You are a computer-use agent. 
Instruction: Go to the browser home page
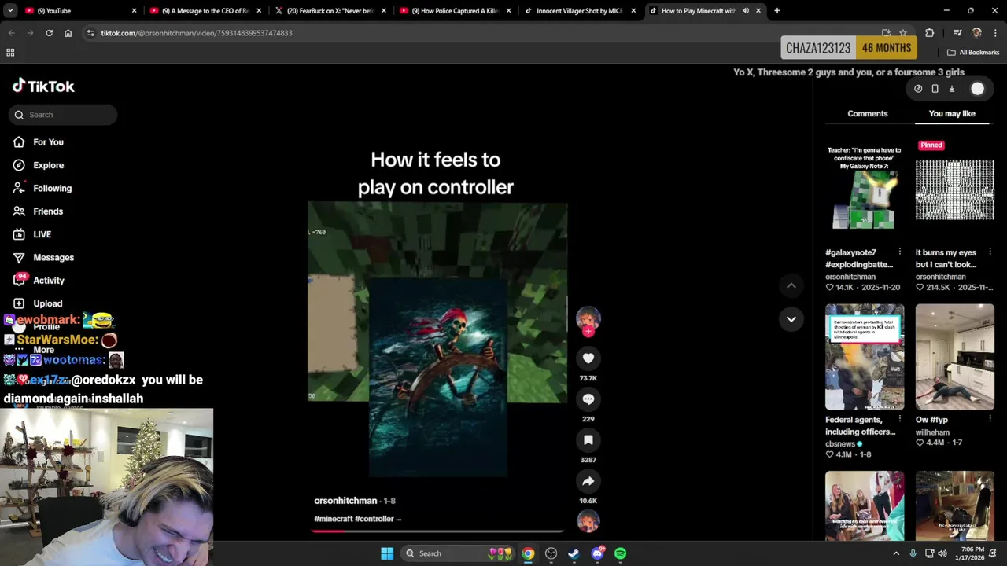[68, 33]
